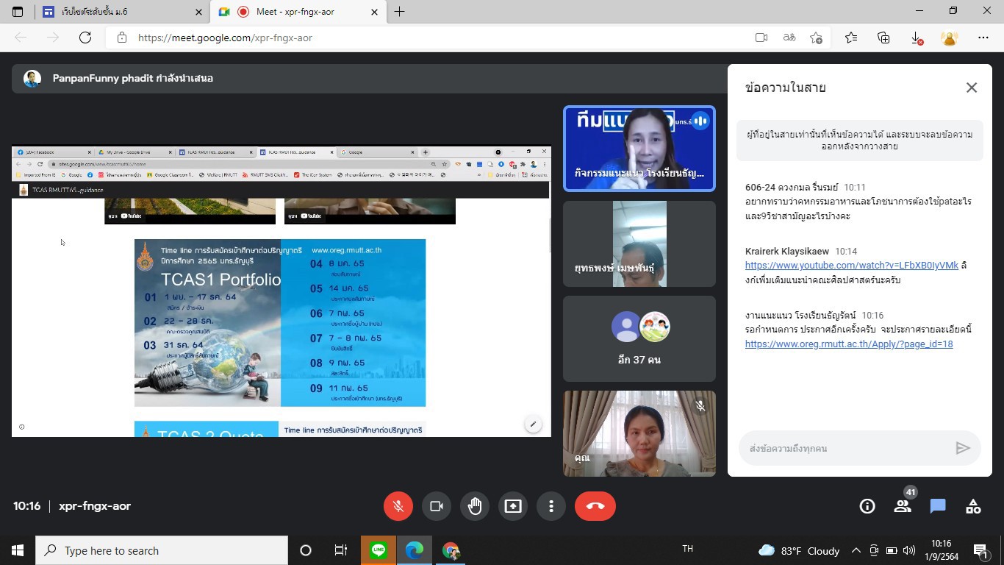Open the oreg.rmutt.ac.th Apply link
This screenshot has width=1004, height=565.
pyautogui.click(x=849, y=344)
